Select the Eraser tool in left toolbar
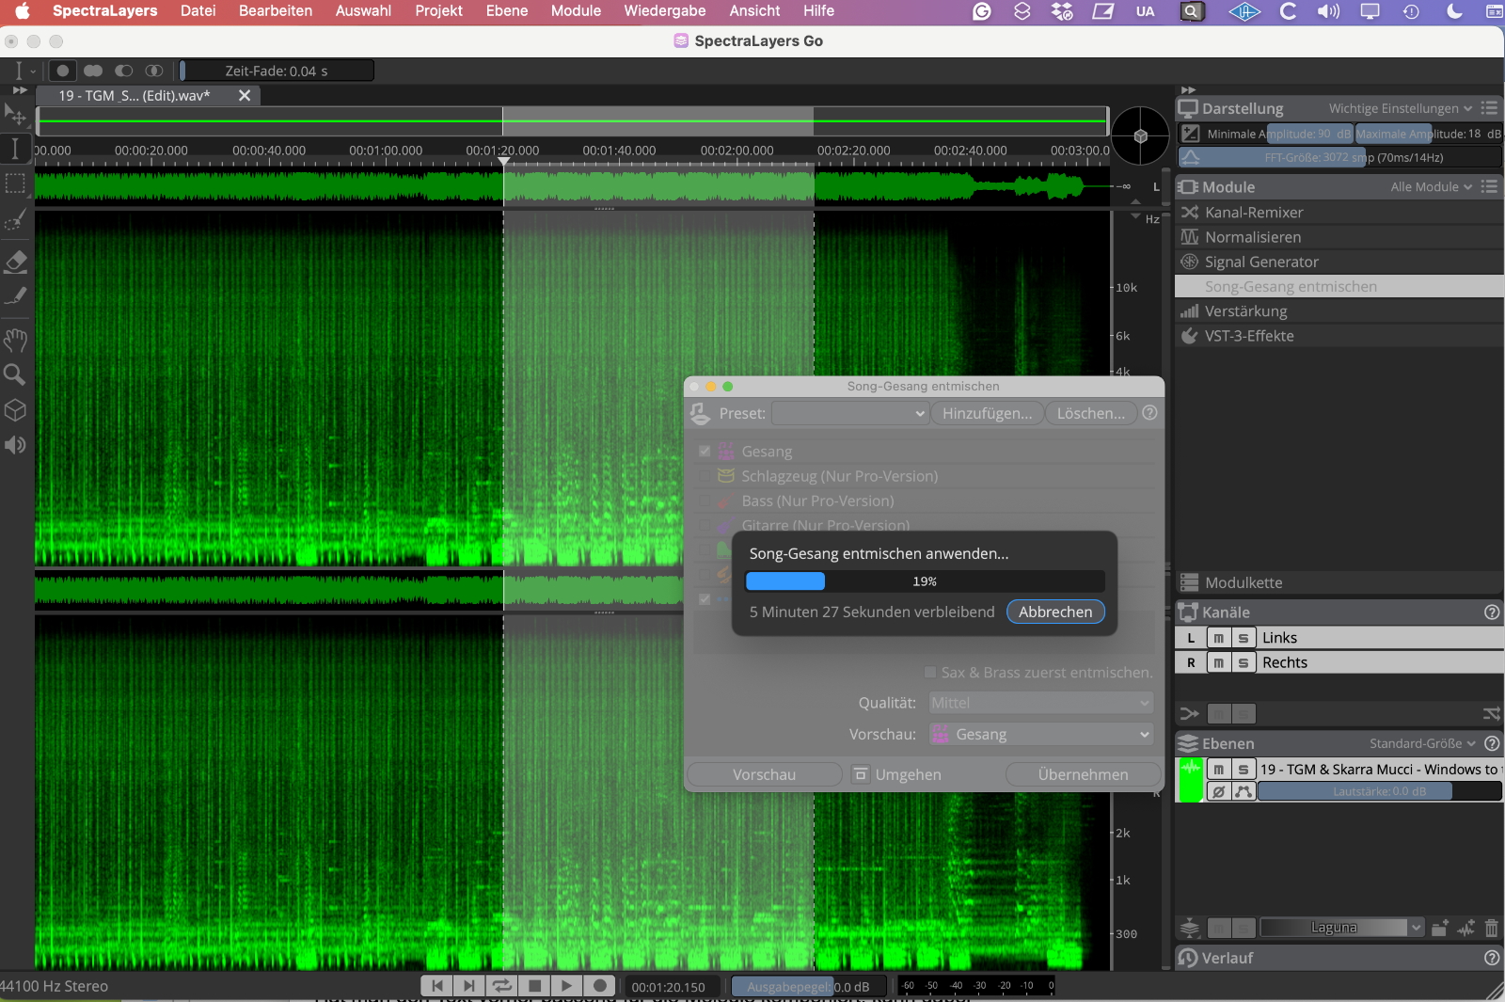 [16, 262]
